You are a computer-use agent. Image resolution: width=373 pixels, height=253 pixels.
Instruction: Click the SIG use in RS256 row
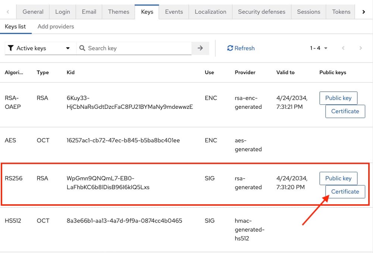click(210, 178)
